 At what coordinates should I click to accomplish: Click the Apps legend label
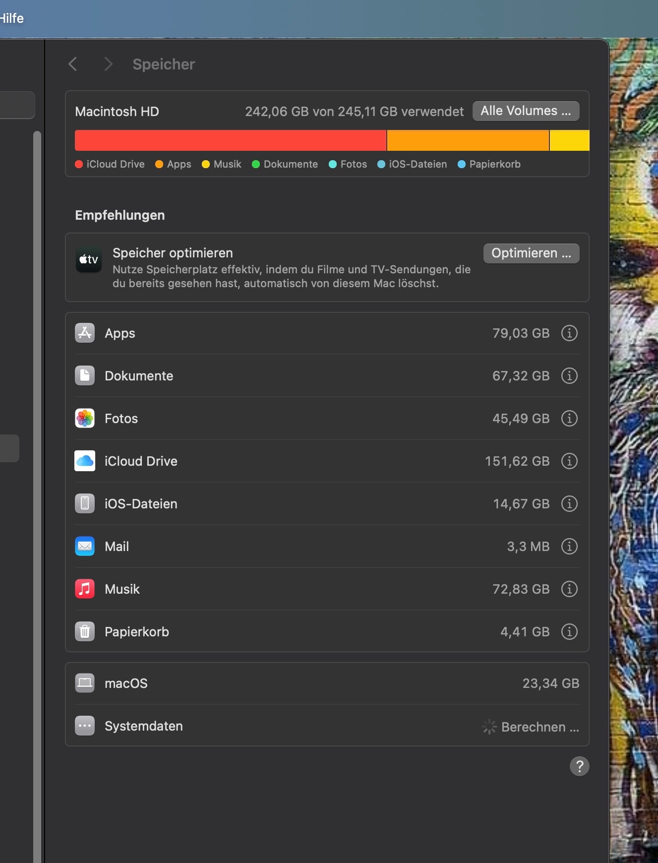179,164
